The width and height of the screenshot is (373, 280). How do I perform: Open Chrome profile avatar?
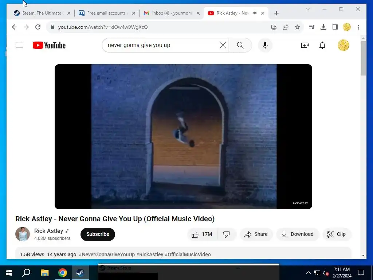coord(347,27)
